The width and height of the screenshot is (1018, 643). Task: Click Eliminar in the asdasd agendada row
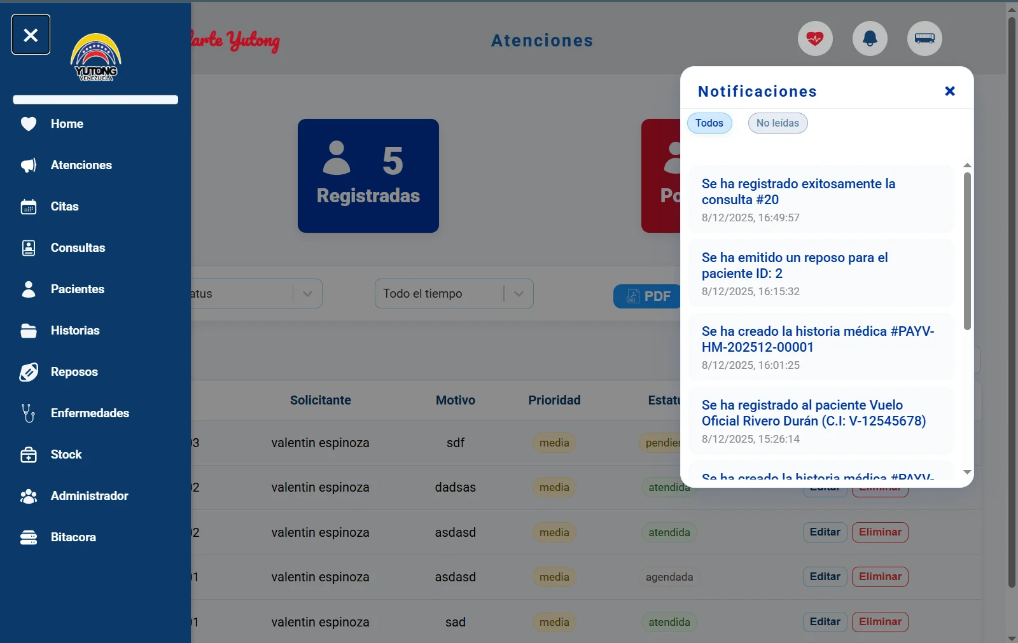pos(880,577)
